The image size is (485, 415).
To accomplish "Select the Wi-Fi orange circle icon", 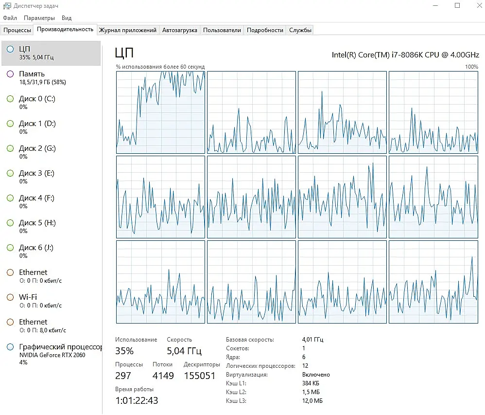I will coord(10,297).
